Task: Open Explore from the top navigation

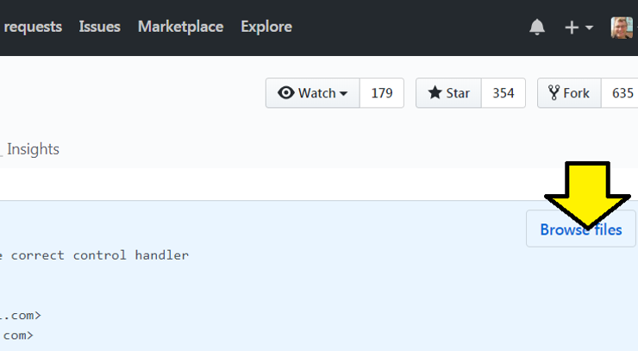Action: 266,27
